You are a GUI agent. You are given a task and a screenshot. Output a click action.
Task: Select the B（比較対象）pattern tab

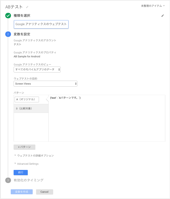pos(31,108)
